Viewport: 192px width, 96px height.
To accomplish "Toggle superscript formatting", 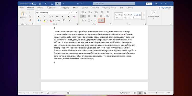I will pos(69,16).
